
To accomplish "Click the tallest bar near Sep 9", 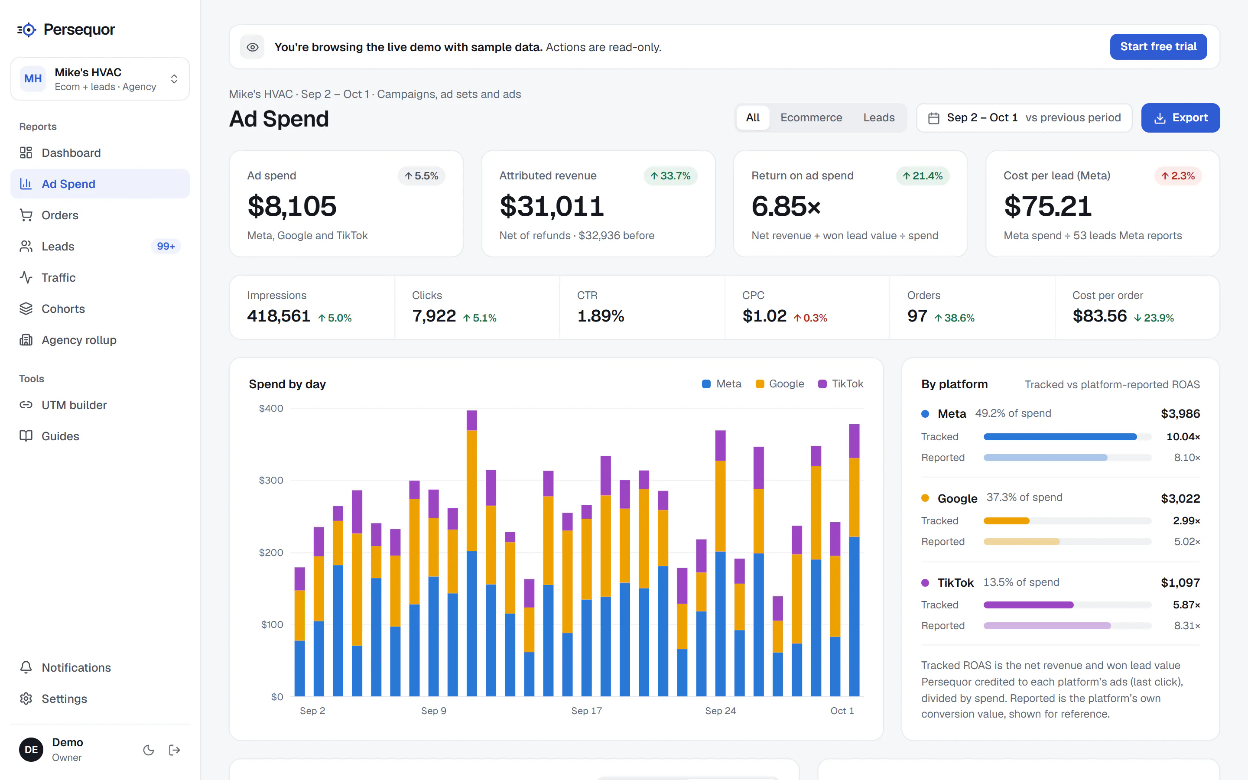I will [471, 553].
